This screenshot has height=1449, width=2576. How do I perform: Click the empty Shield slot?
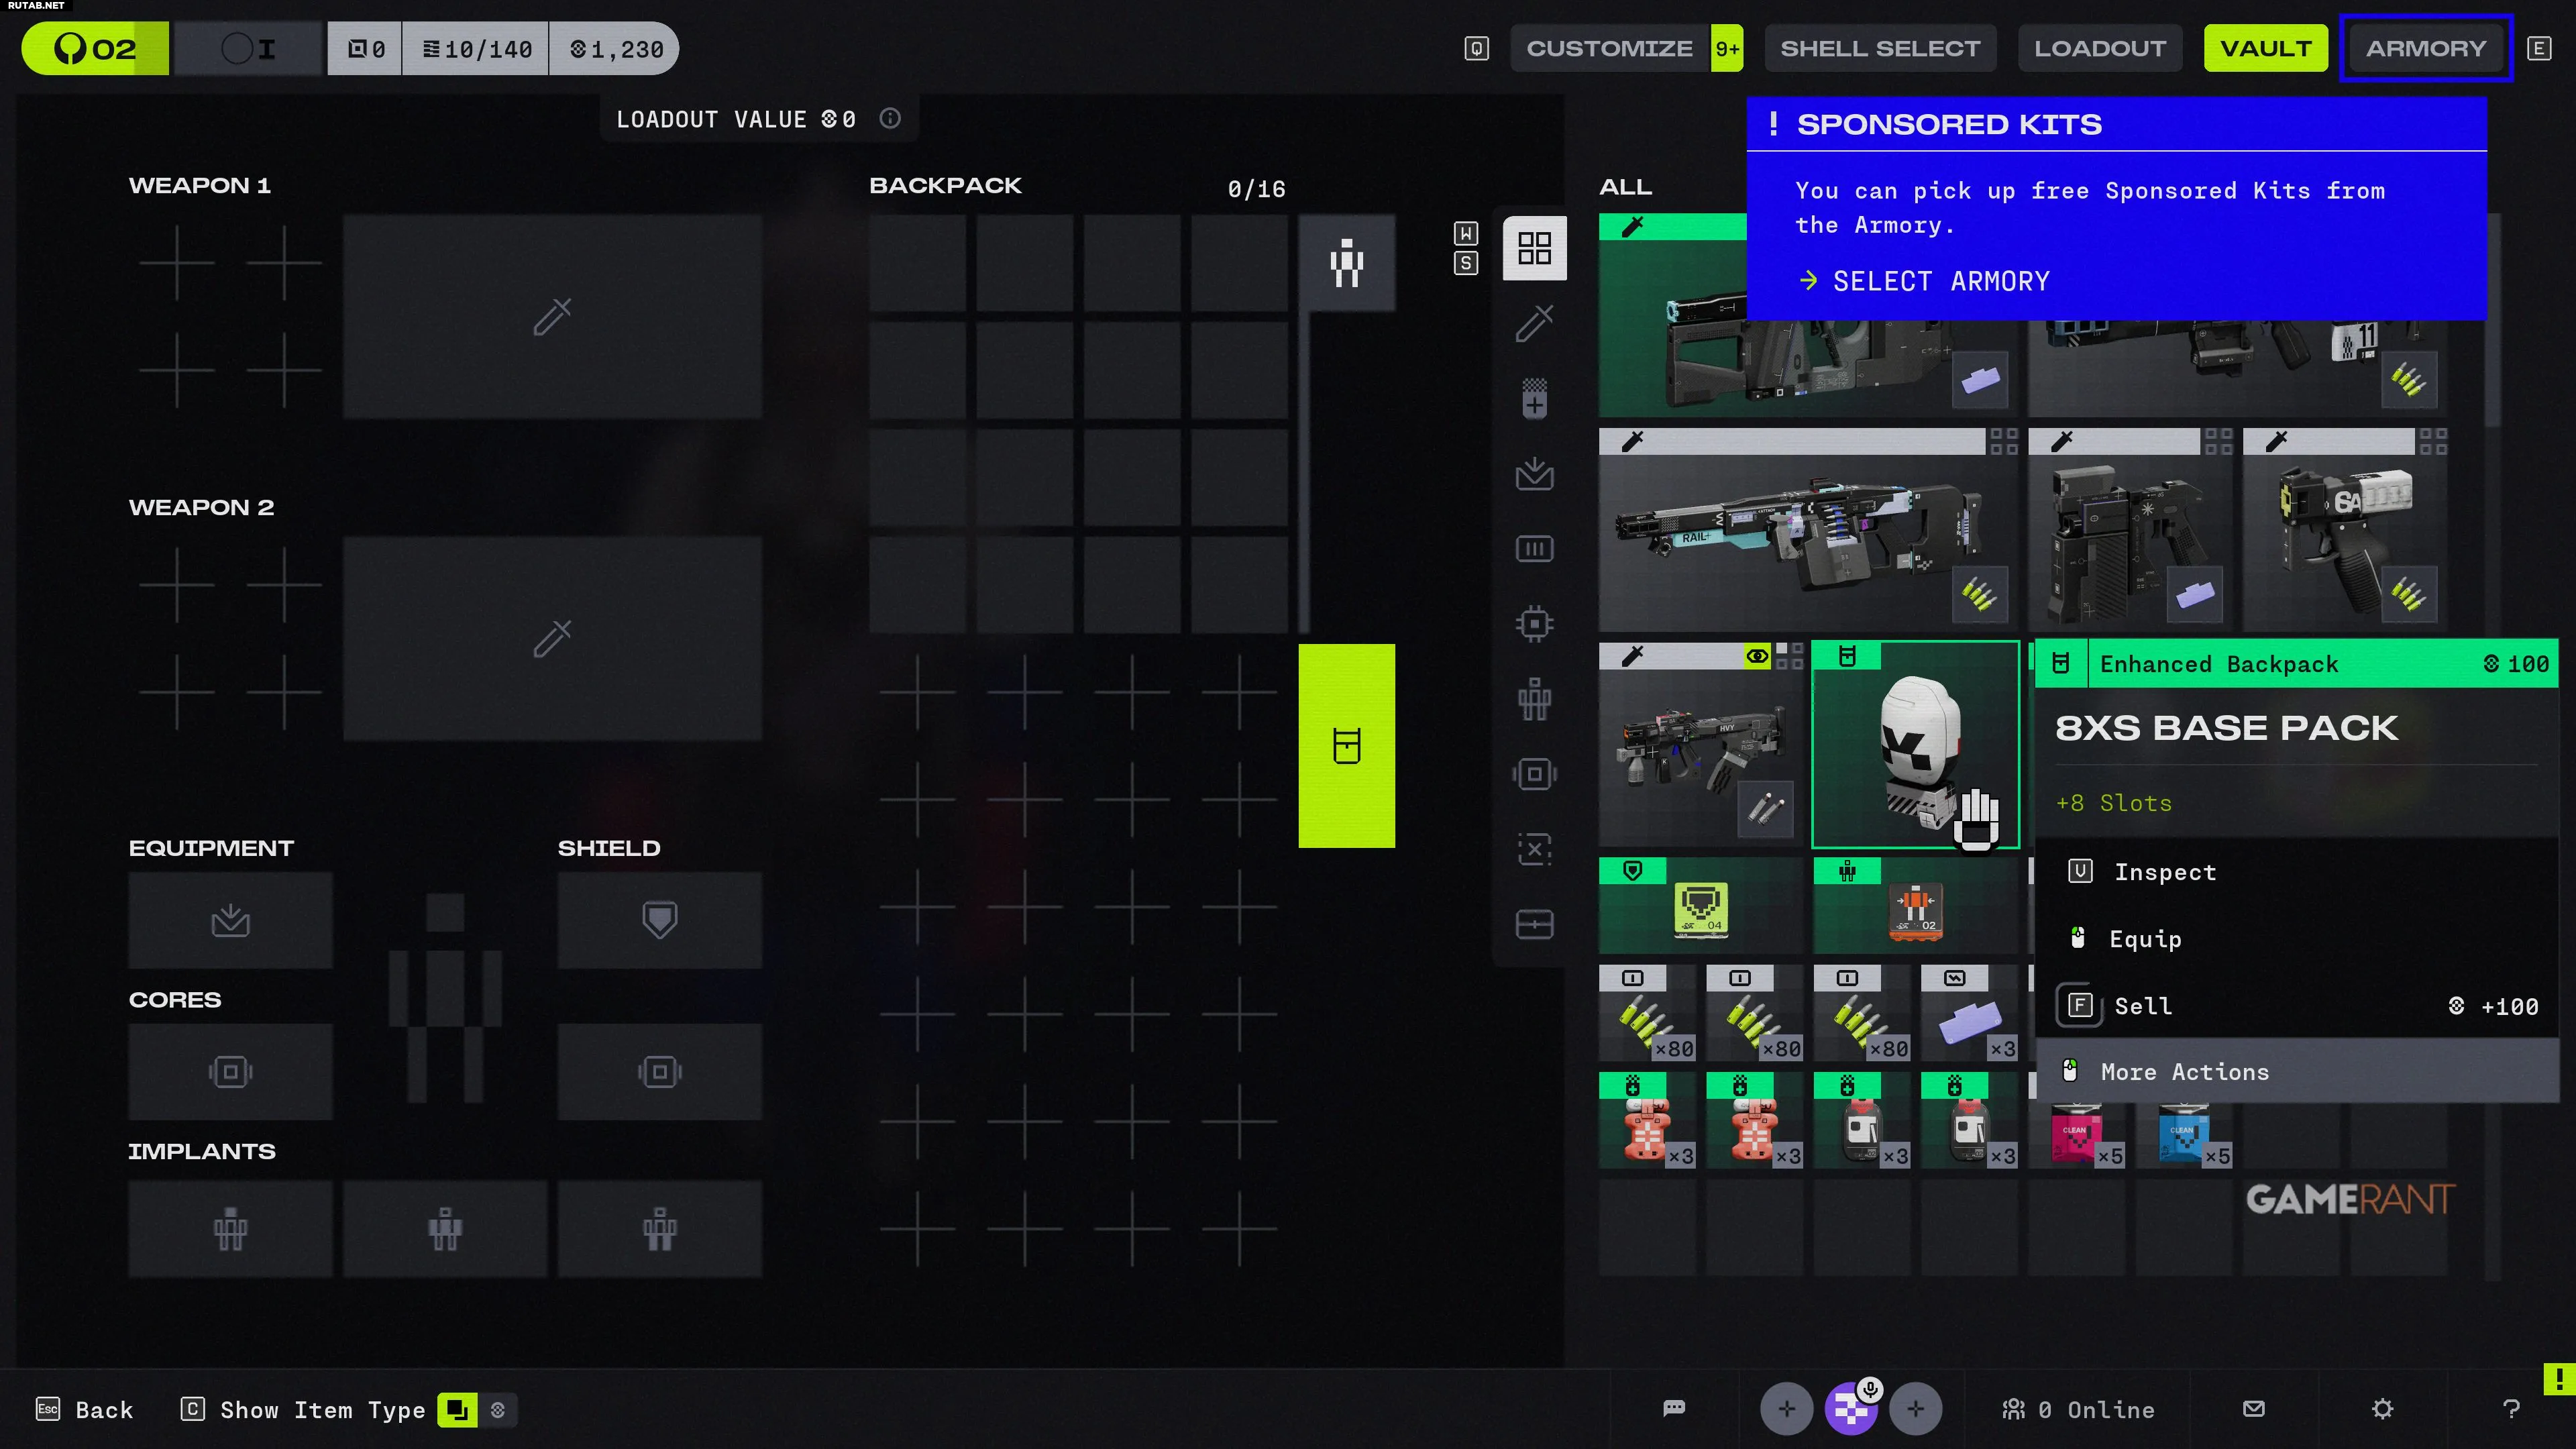(659, 919)
